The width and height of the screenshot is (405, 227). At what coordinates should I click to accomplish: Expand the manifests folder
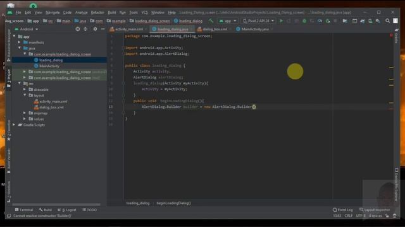point(20,42)
